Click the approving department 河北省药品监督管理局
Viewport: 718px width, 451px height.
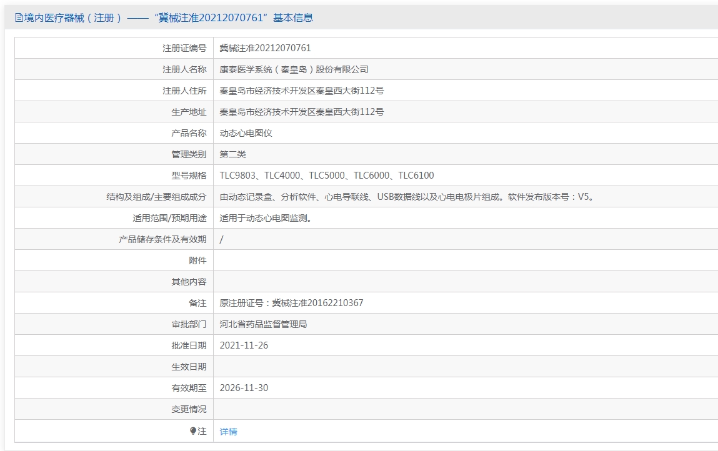[263, 324]
